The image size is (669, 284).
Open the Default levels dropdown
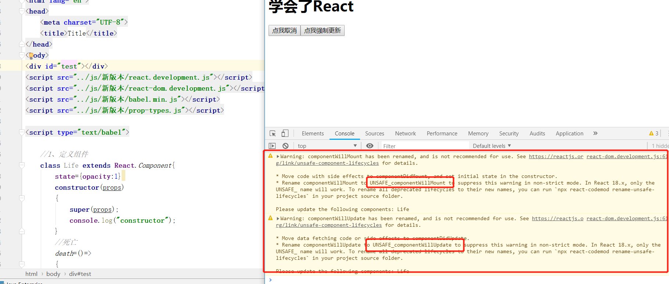coord(492,146)
